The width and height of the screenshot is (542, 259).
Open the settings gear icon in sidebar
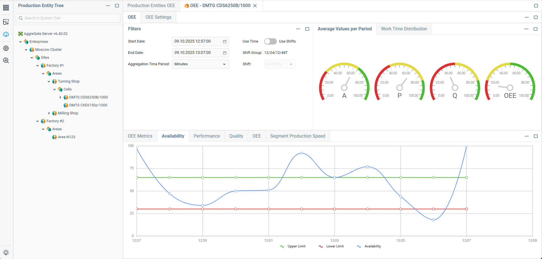(x=6, y=48)
